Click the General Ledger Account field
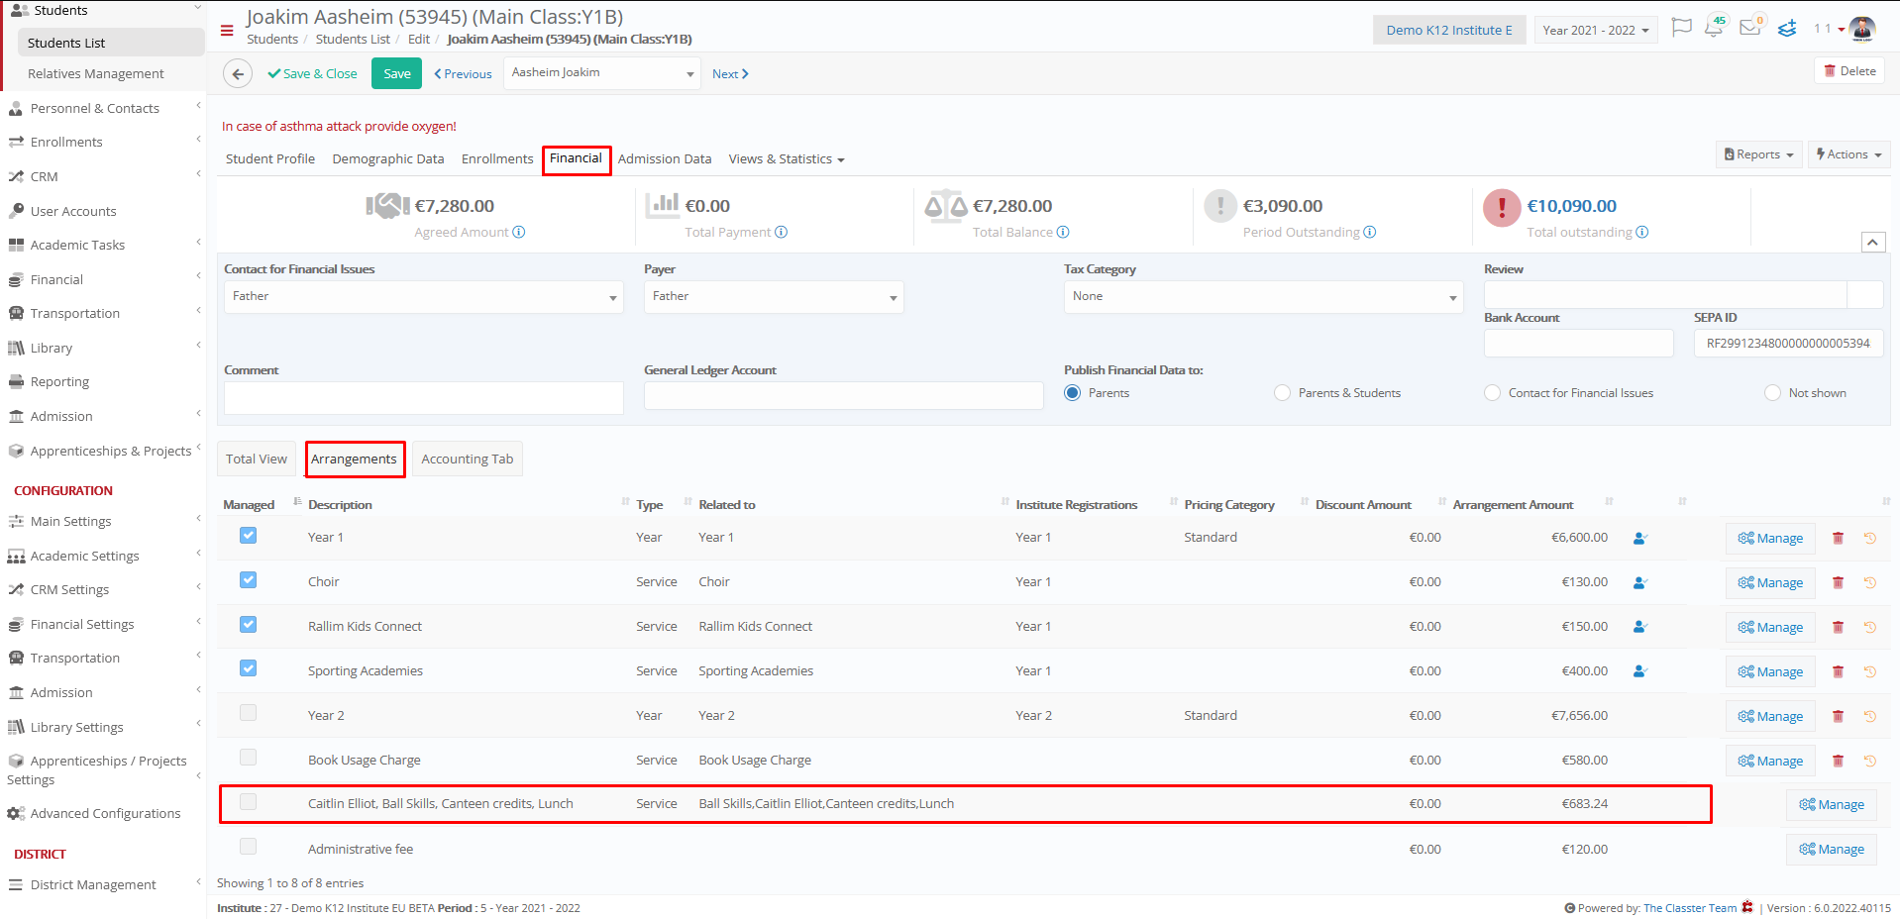This screenshot has width=1900, height=919. click(x=844, y=396)
